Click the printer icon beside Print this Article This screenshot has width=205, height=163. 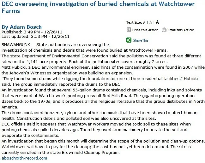[x=129, y=30]
